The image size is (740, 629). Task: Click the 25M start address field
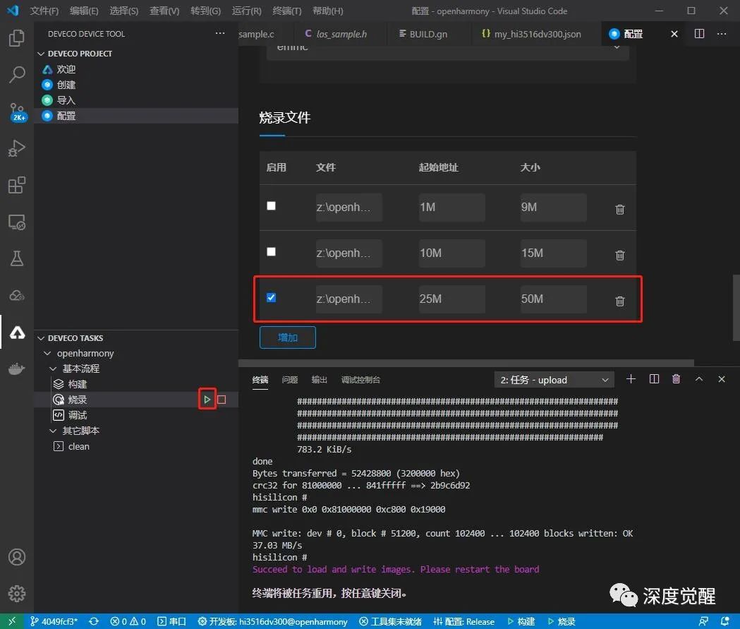pyautogui.click(x=451, y=299)
